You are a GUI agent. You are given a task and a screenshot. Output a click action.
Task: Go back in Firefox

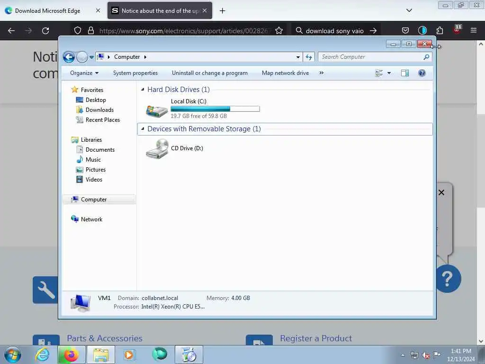(11, 31)
